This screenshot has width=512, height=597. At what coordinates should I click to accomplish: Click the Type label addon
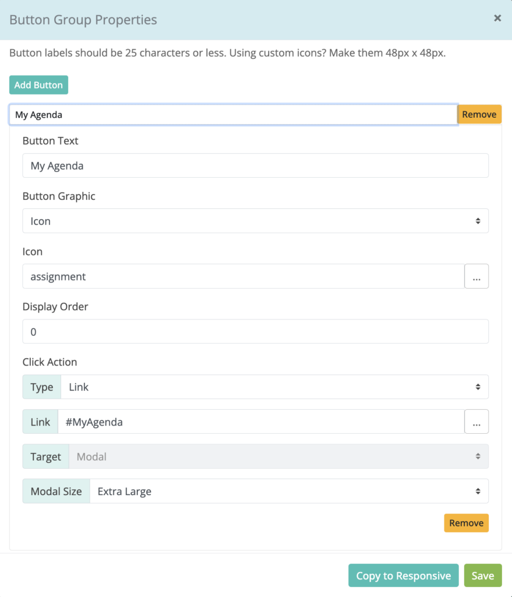(x=42, y=387)
